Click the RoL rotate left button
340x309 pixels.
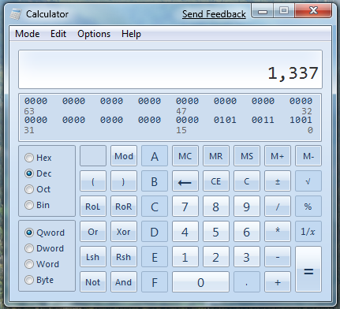[x=93, y=207]
